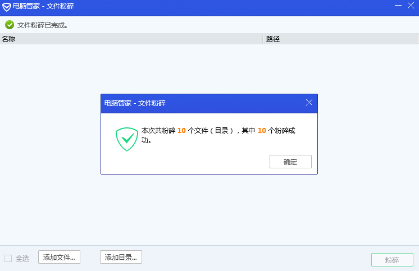Click the green checkmark status icon
419x271 pixels.
[10, 25]
